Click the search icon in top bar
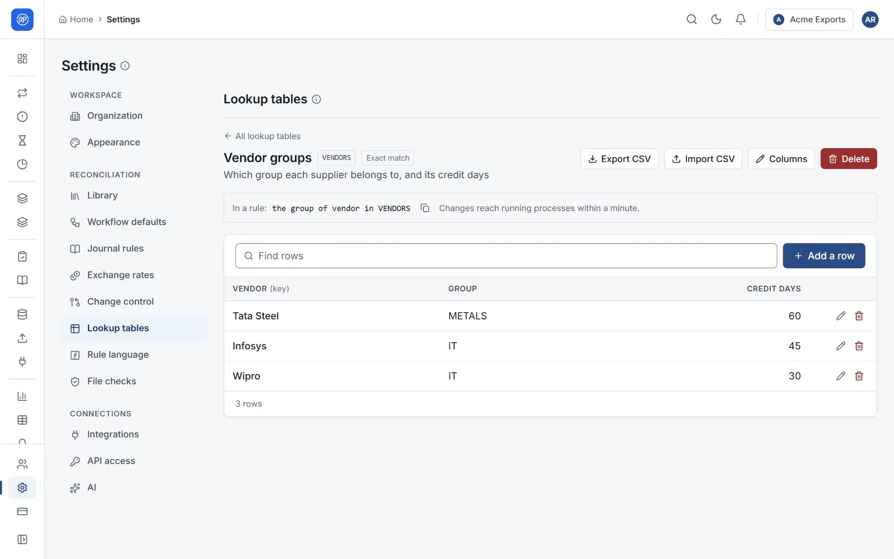 coord(691,19)
